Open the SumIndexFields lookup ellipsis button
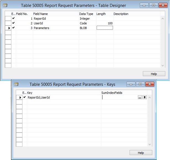This screenshot has height=160, width=170. point(140,97)
